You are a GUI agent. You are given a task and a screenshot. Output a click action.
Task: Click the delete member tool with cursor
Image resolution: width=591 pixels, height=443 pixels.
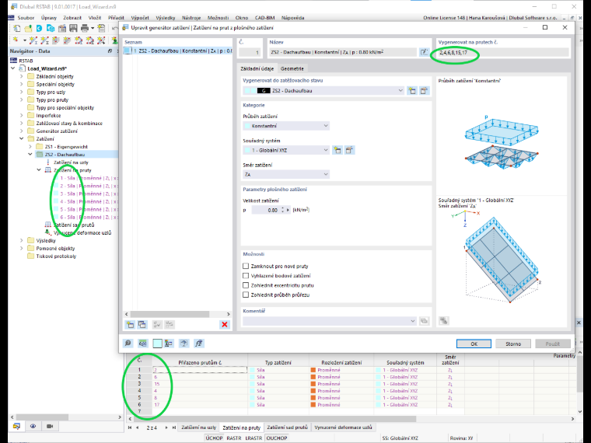point(101,40)
